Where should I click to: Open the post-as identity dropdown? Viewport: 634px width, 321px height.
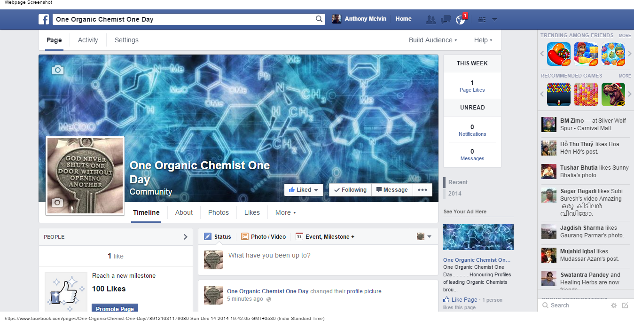click(424, 236)
